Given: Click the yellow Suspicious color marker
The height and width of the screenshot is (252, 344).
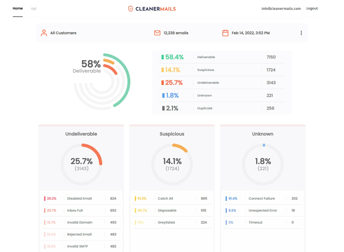Looking at the screenshot, I should (x=163, y=70).
